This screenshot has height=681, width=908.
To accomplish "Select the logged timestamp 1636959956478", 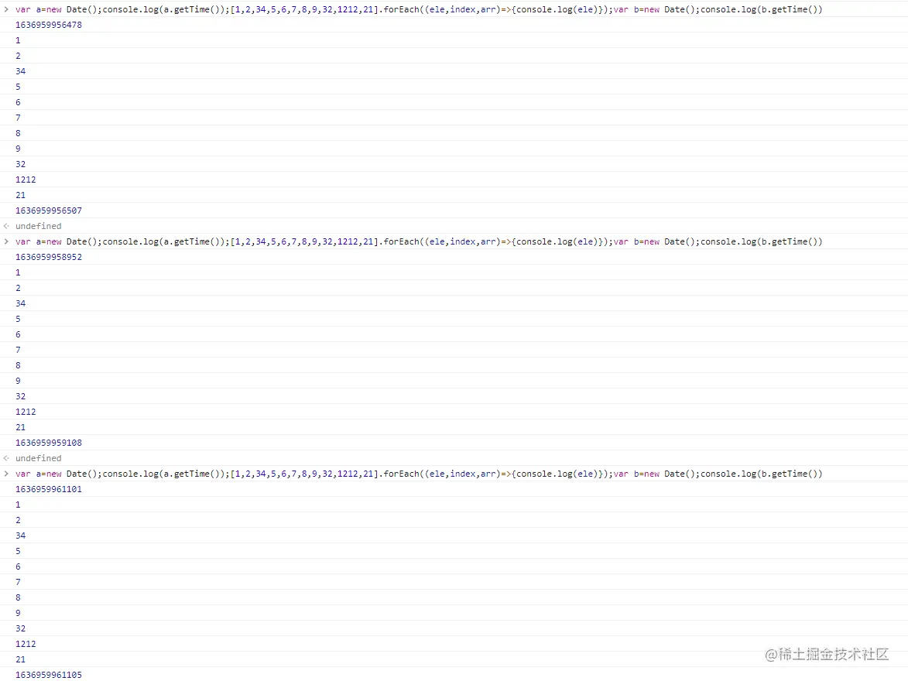I will pos(49,25).
